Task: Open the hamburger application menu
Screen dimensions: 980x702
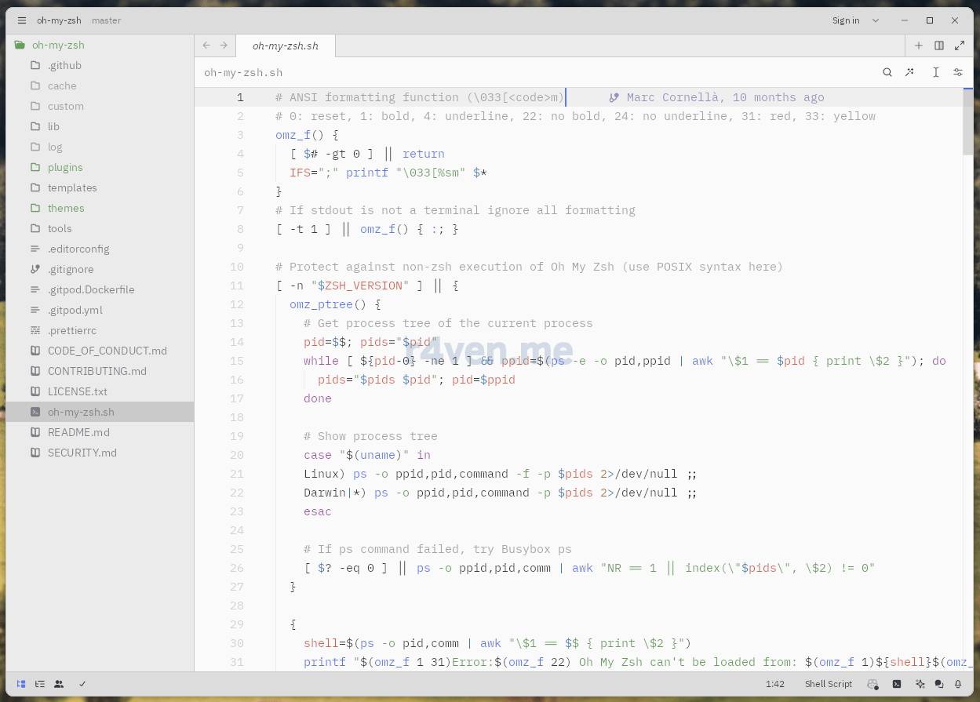Action: tap(22, 20)
